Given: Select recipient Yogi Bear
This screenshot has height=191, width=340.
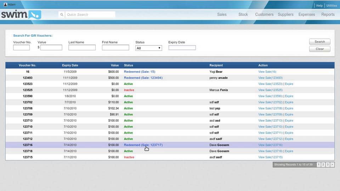Looking at the screenshot, I should [216, 72].
